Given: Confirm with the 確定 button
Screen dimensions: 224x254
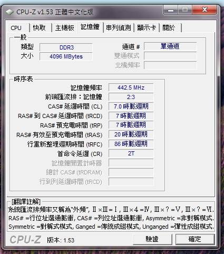Looking at the screenshot, I should [x=195, y=239].
